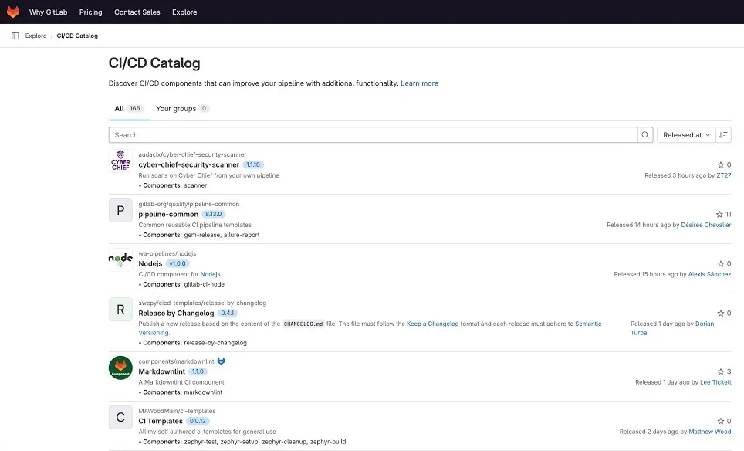Click the search magnifier button
This screenshot has width=744, height=451.
[645, 135]
